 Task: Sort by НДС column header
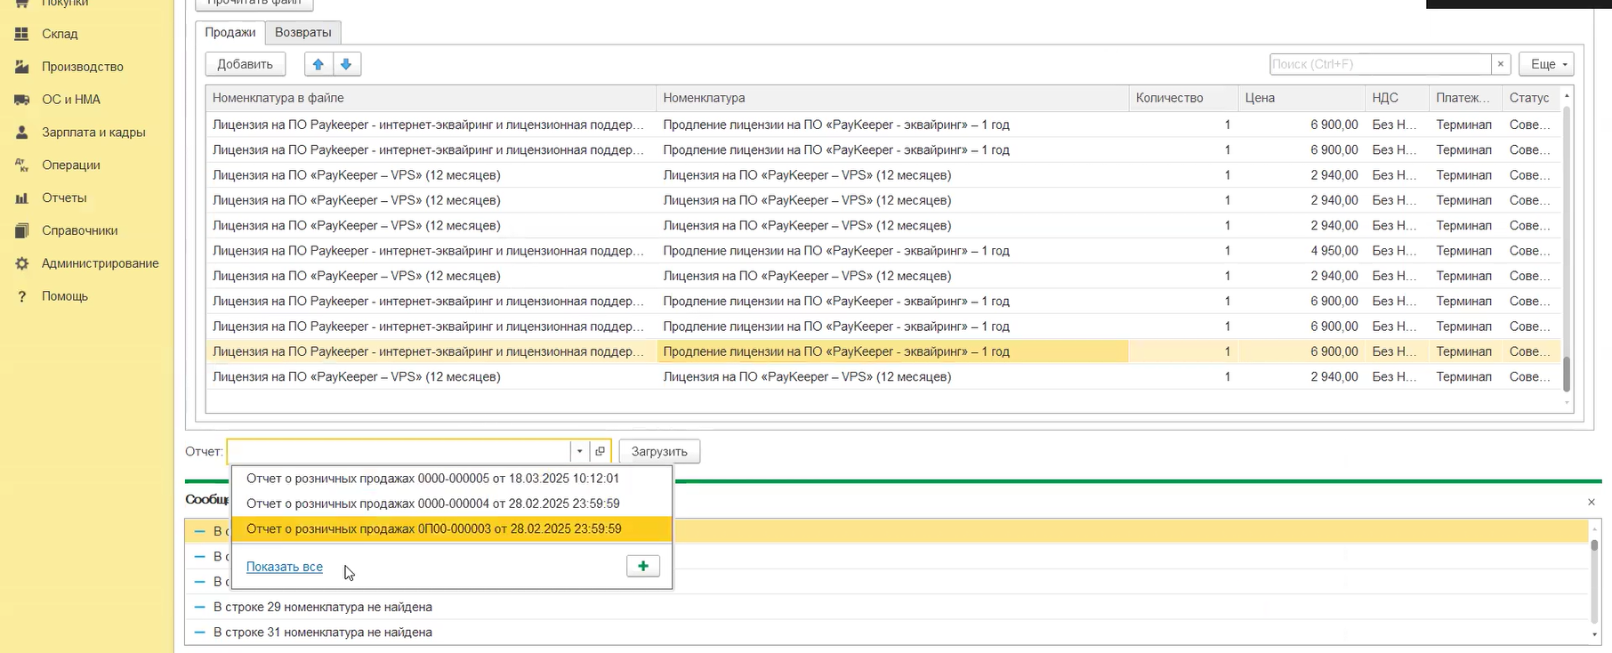coord(1397,98)
